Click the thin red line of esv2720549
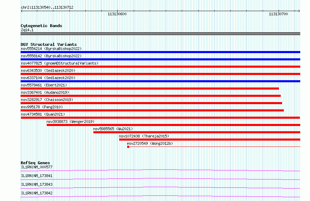 215,146
